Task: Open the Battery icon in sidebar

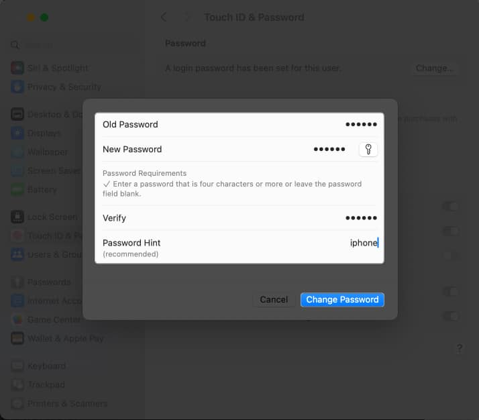Action: click(18, 190)
